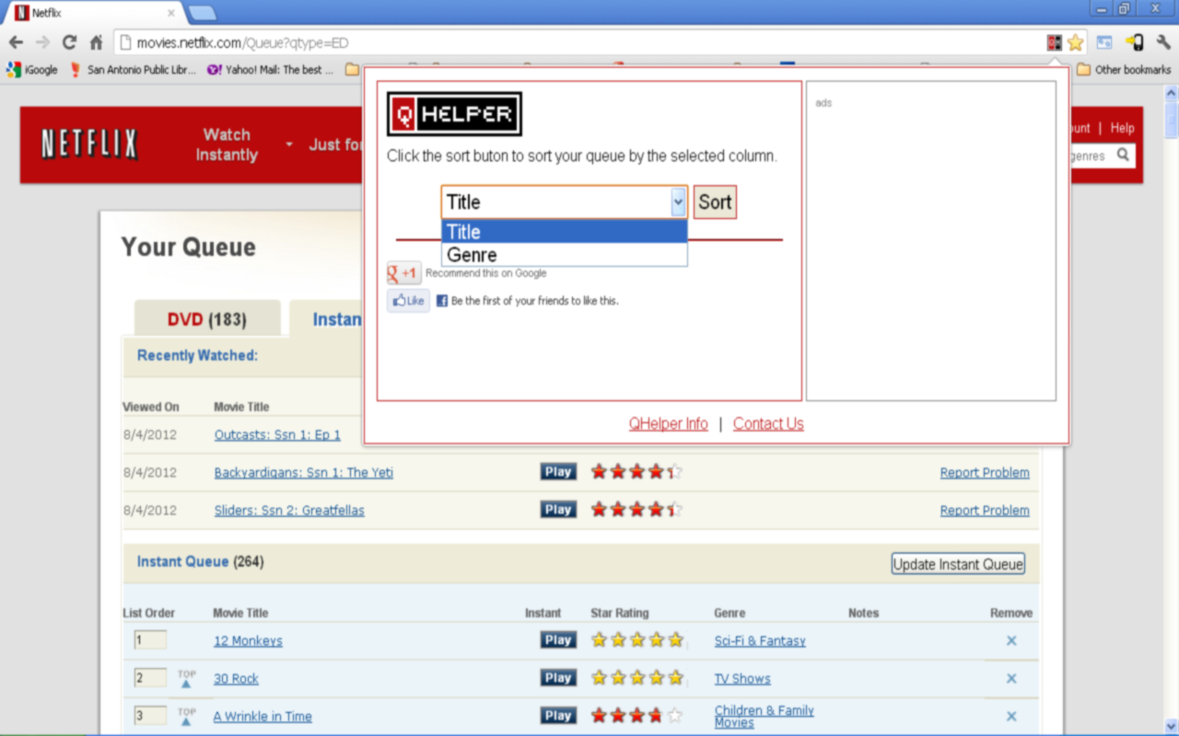This screenshot has height=736, width=1179.
Task: Open the iGoogle bookmark
Action: [x=32, y=69]
